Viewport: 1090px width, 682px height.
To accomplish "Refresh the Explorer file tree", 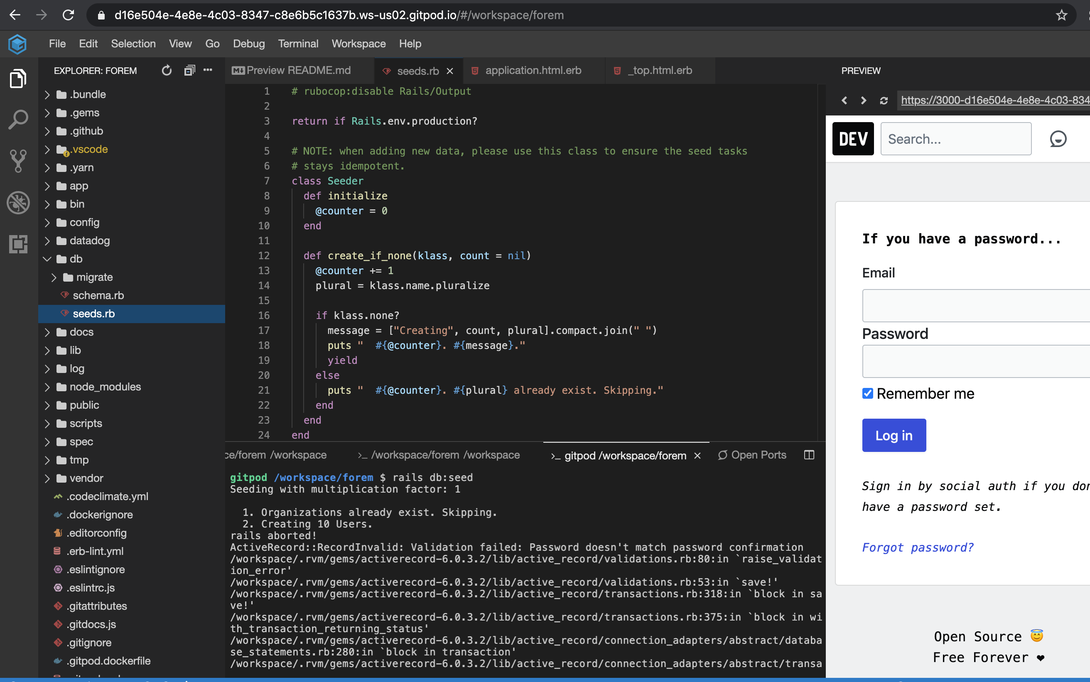I will [x=167, y=70].
